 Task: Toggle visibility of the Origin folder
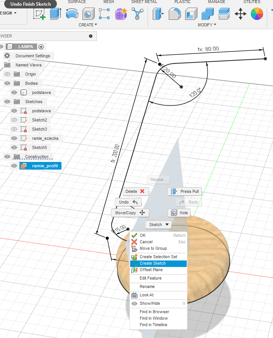pyautogui.click(x=7, y=74)
